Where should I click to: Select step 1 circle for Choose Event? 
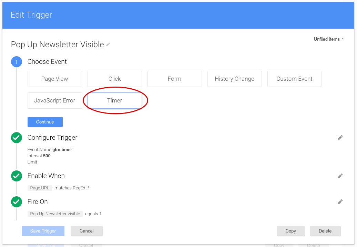point(17,62)
